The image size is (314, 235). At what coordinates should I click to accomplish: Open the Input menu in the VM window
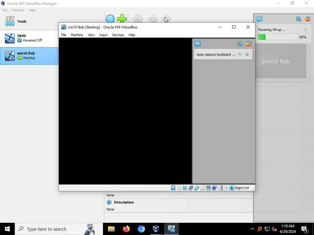pos(103,35)
